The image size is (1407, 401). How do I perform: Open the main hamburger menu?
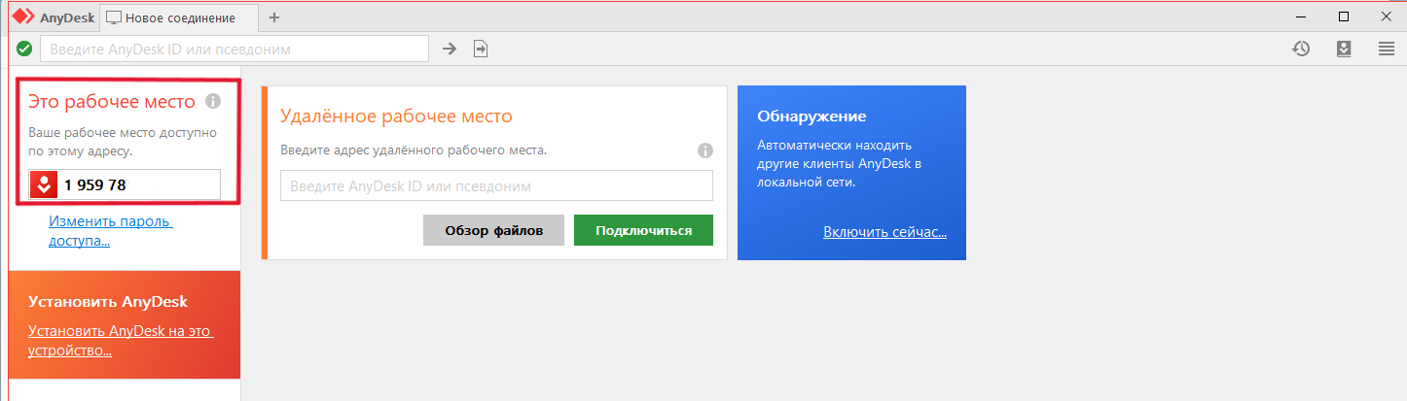pyautogui.click(x=1387, y=49)
